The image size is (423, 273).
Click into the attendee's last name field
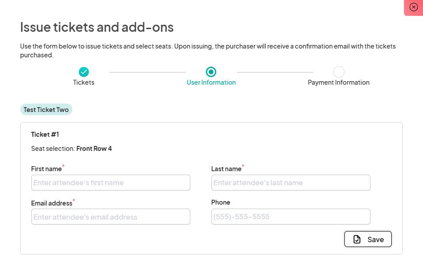click(x=291, y=183)
